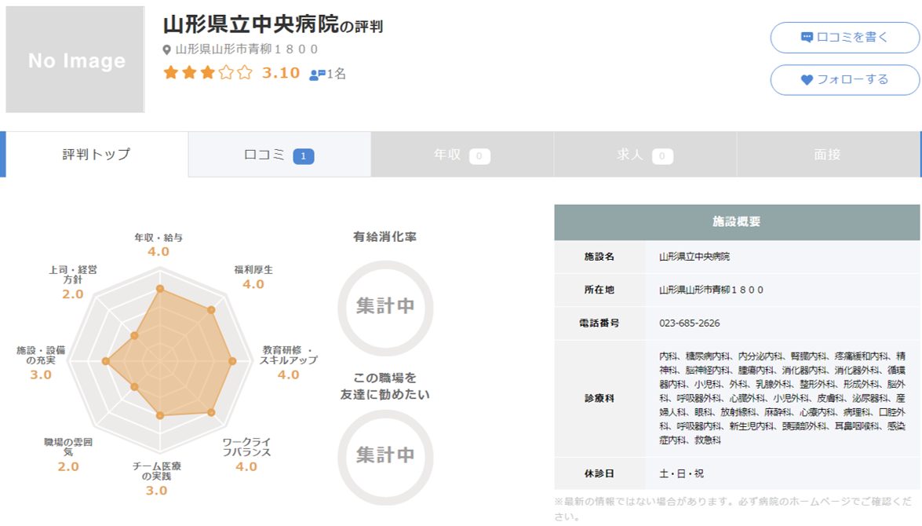Click the 3.10 overall rating score
Image resolution: width=922 pixels, height=526 pixels.
pyautogui.click(x=281, y=73)
